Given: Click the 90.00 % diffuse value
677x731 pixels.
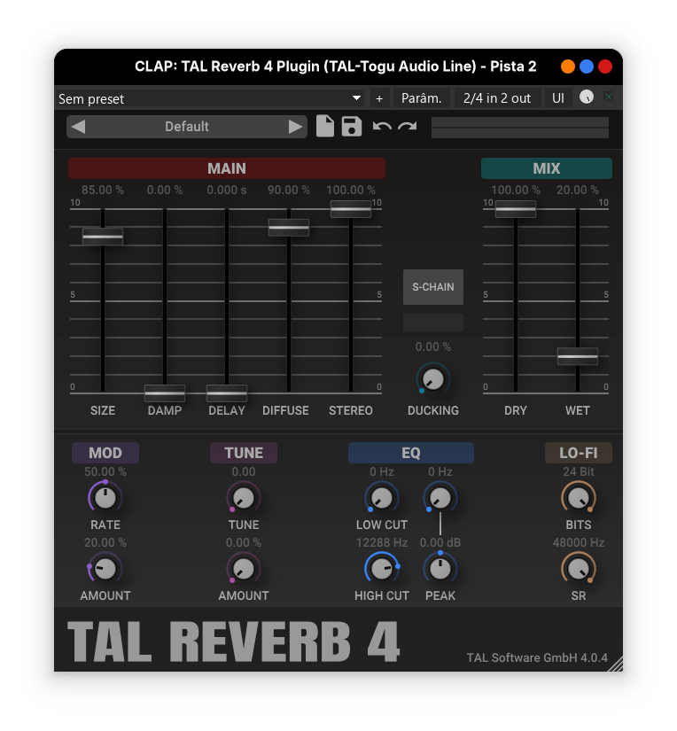Looking at the screenshot, I should pyautogui.click(x=289, y=190).
